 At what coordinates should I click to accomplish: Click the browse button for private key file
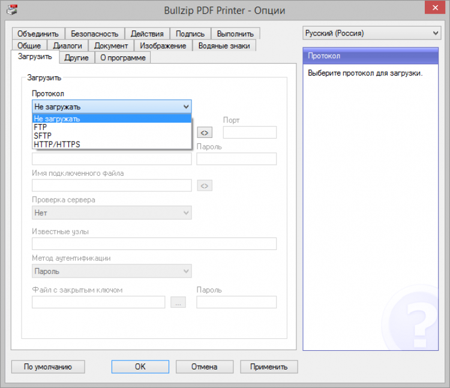[178, 302]
